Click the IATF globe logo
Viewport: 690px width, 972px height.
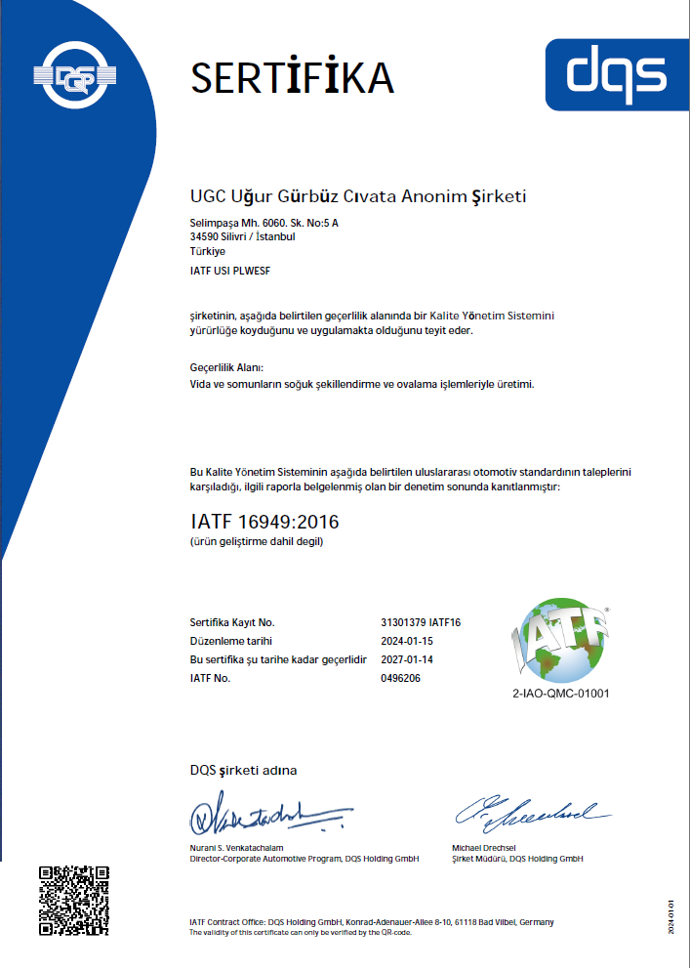(x=560, y=641)
